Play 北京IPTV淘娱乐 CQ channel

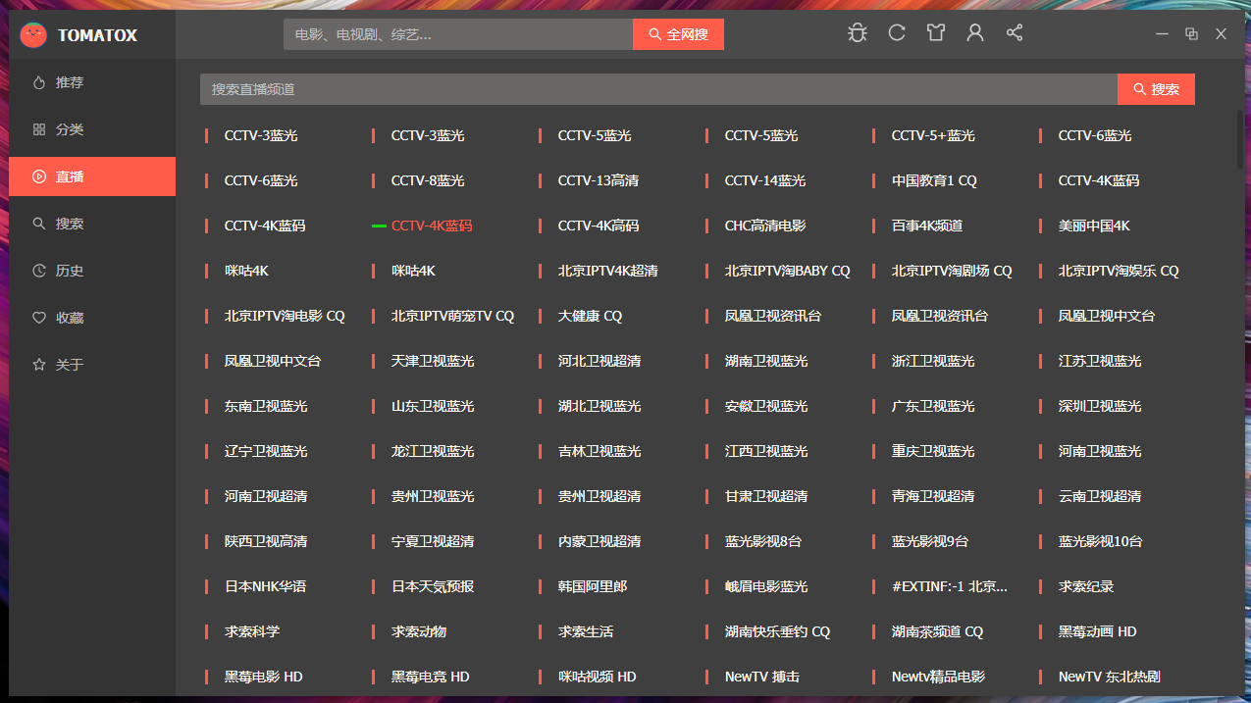pos(1119,271)
